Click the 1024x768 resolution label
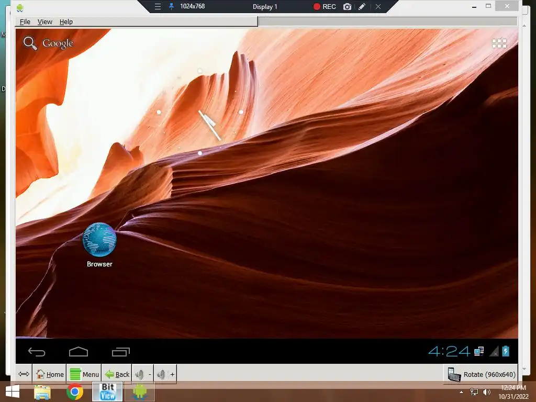Screen dimensions: 536x402 coord(193,6)
